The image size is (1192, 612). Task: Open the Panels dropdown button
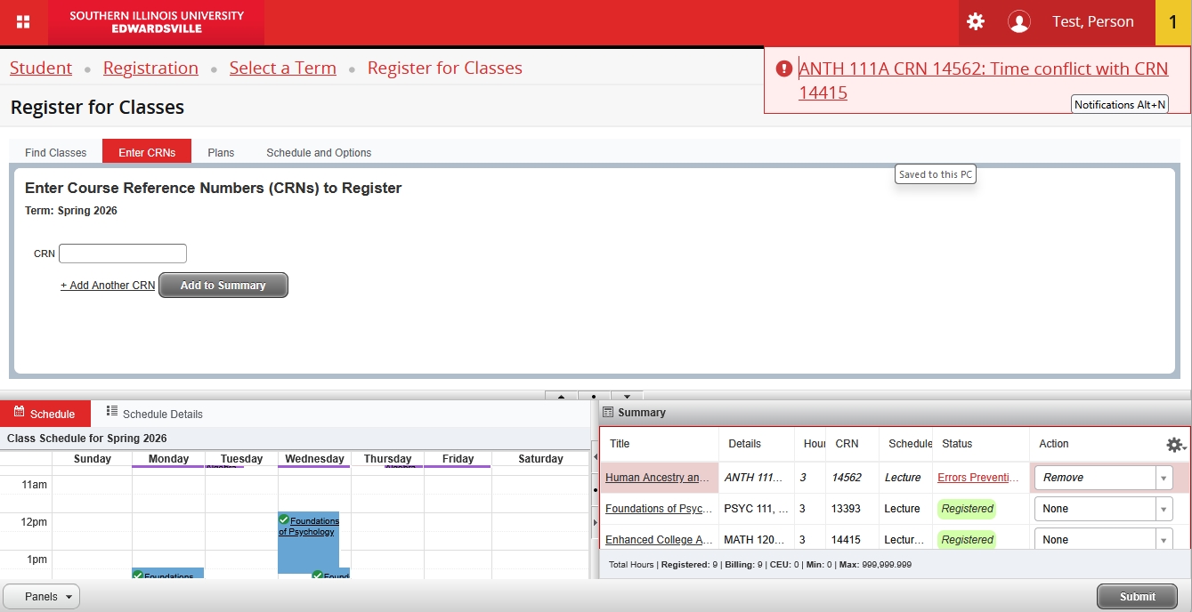point(42,597)
